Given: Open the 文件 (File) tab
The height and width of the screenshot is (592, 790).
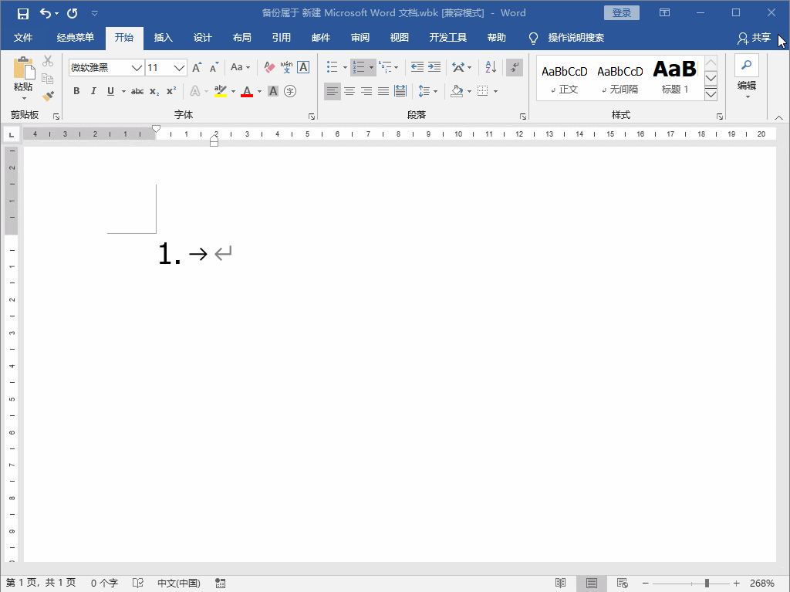Looking at the screenshot, I should pos(23,38).
